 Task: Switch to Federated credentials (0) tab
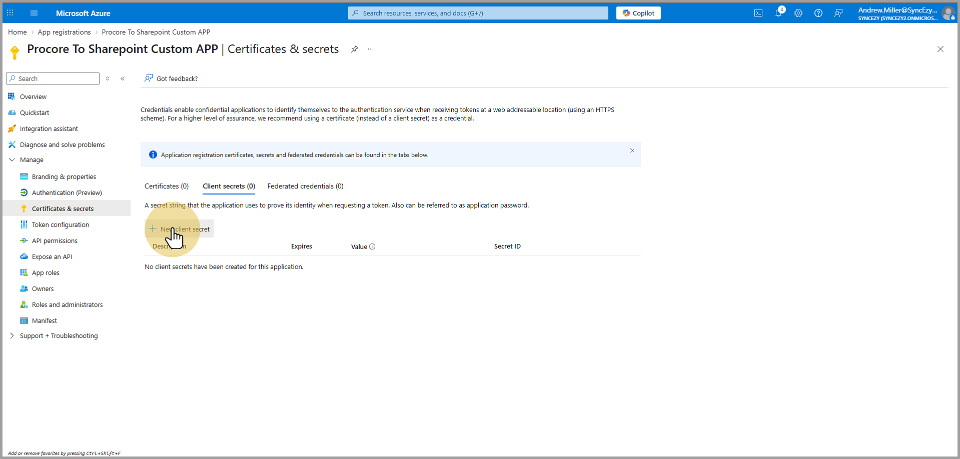305,186
